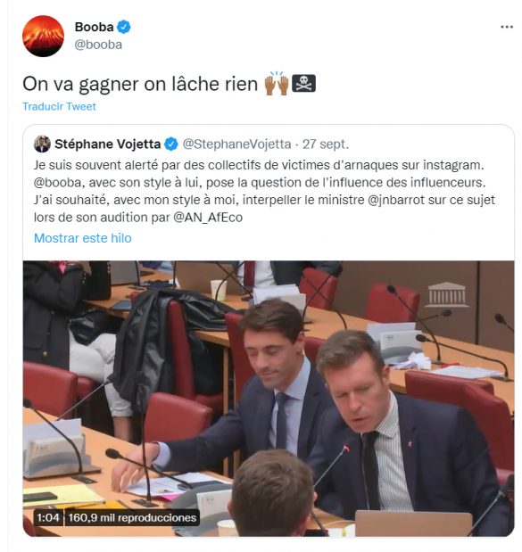Open Stéphane Vojetta's small avatar
Screen dimensions: 522x552
pyautogui.click(x=42, y=144)
